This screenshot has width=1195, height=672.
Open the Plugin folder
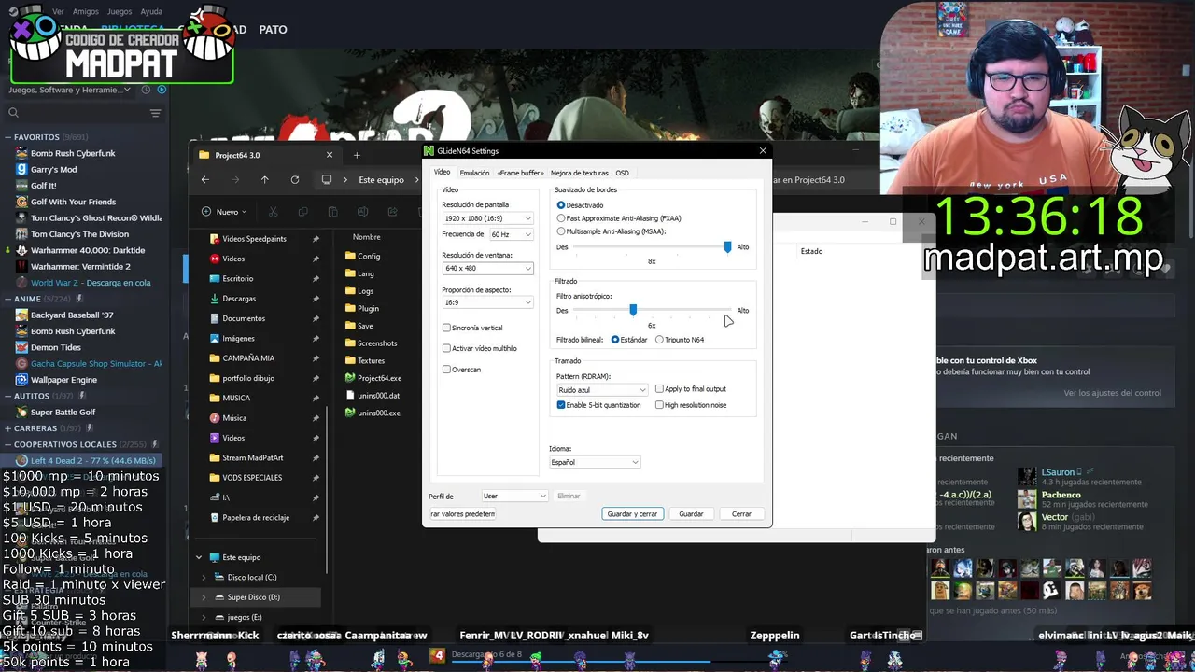coord(362,308)
